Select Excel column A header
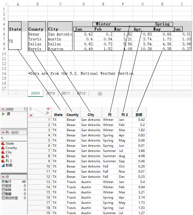 coord(18,4)
